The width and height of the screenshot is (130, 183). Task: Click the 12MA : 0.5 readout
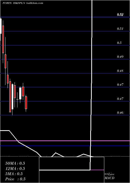pyautogui.click(x=15, y=169)
